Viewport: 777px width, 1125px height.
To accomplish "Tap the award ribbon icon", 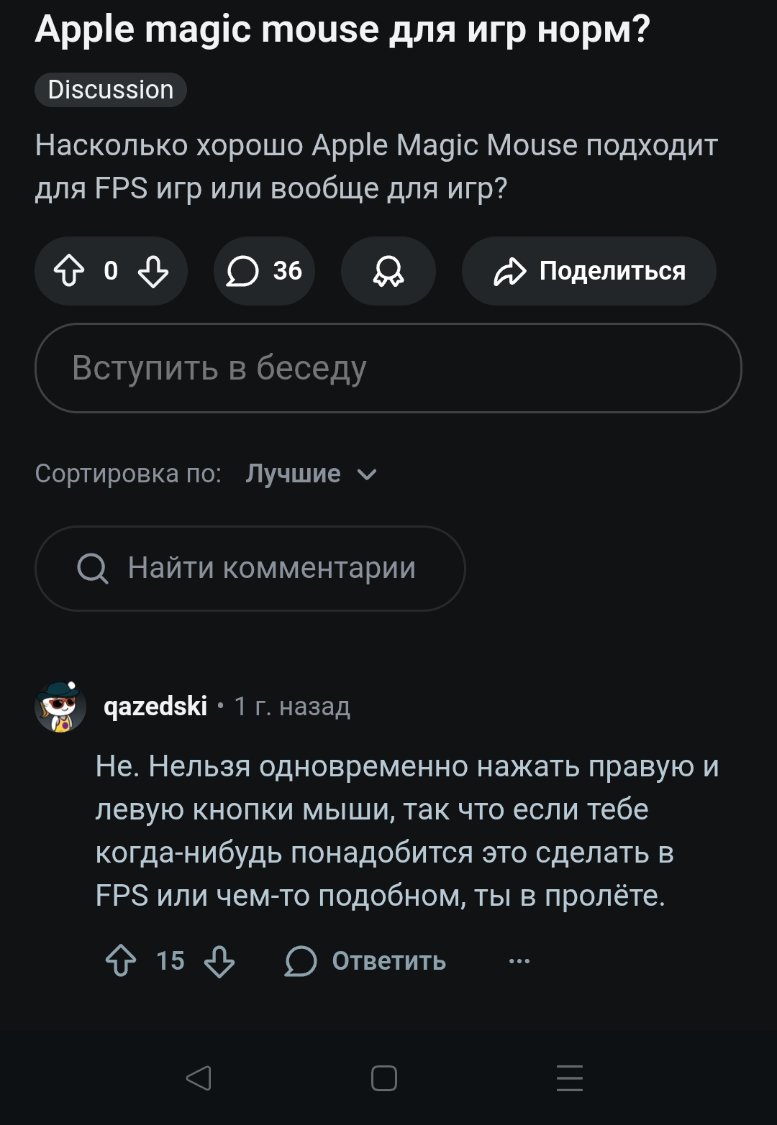I will pyautogui.click(x=388, y=272).
